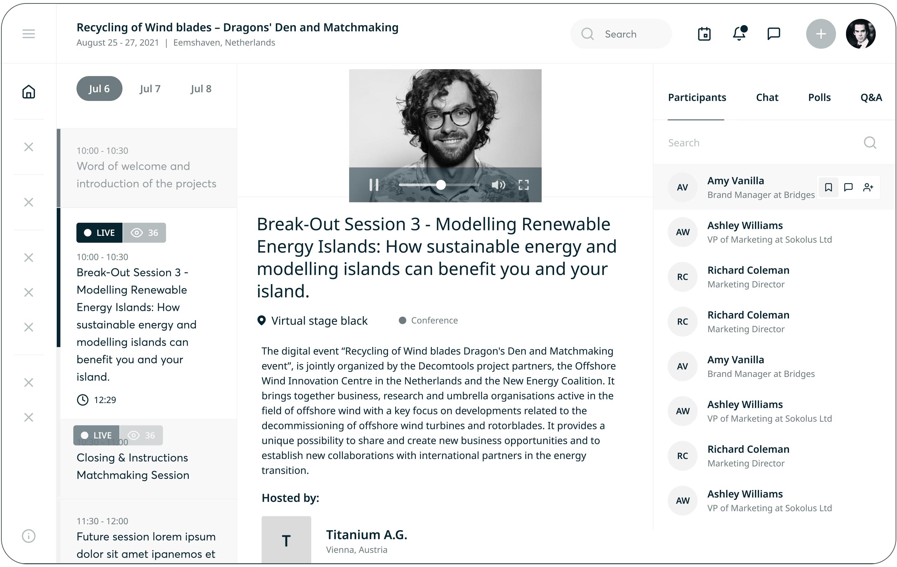
Task: Open the messages chat bubble in header
Action: click(774, 34)
